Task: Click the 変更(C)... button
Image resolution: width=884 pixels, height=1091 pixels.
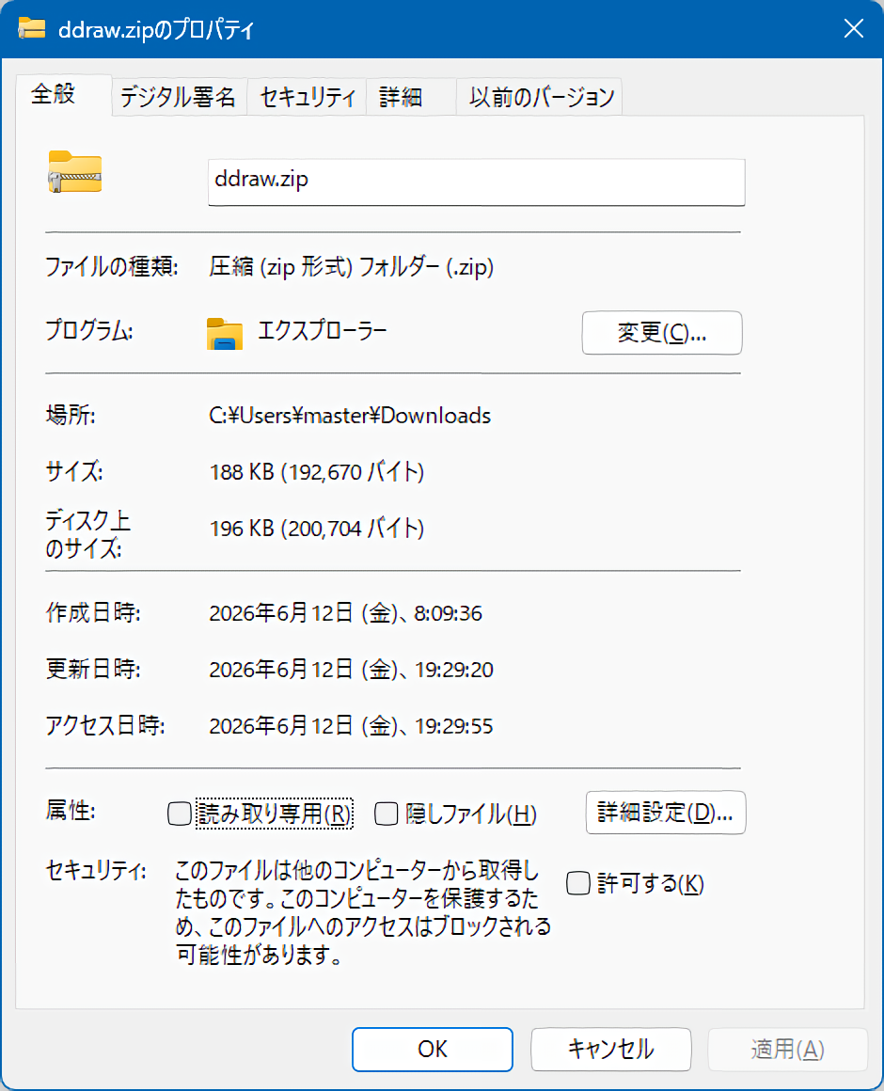Action: (661, 333)
